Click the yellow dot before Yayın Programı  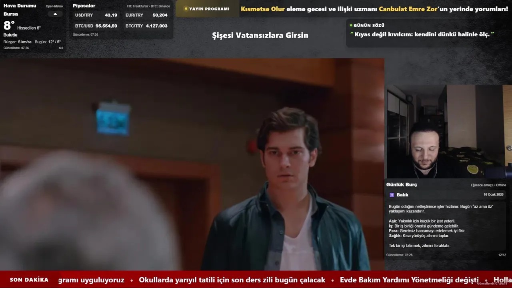tap(186, 9)
